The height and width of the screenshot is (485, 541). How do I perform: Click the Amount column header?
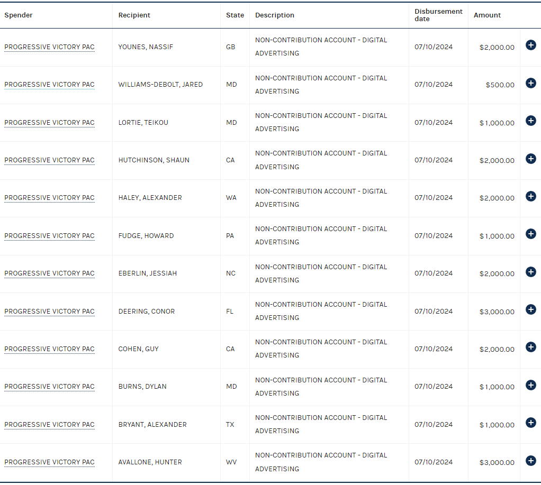[x=487, y=15]
